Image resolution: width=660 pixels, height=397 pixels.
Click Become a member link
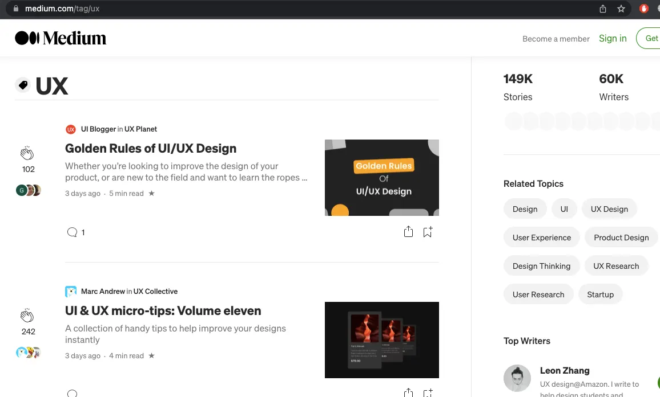coord(556,39)
